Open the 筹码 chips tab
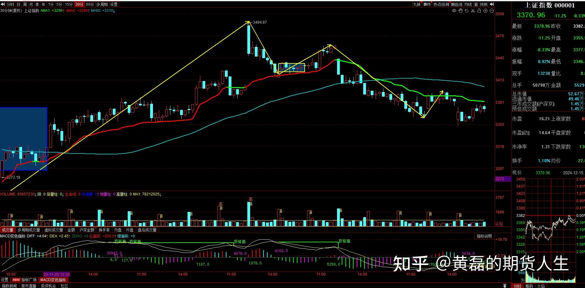Screen dimensions: 585x288 pos(529,286)
